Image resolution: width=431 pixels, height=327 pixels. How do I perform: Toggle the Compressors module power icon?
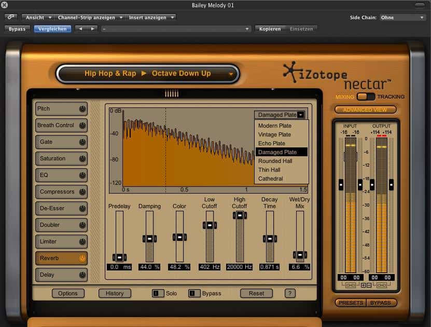tap(82, 192)
